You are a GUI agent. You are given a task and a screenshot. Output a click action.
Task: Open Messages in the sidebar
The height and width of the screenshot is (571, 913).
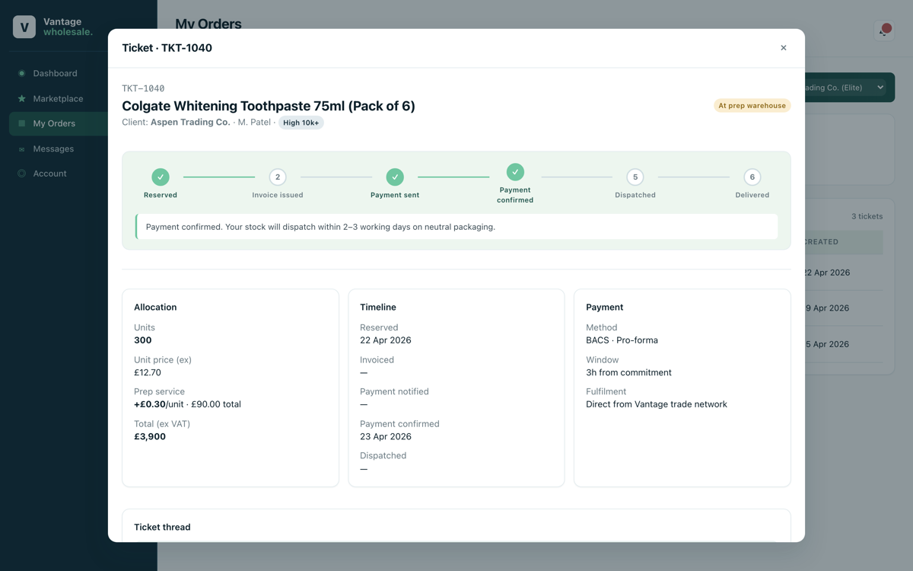[53, 148]
